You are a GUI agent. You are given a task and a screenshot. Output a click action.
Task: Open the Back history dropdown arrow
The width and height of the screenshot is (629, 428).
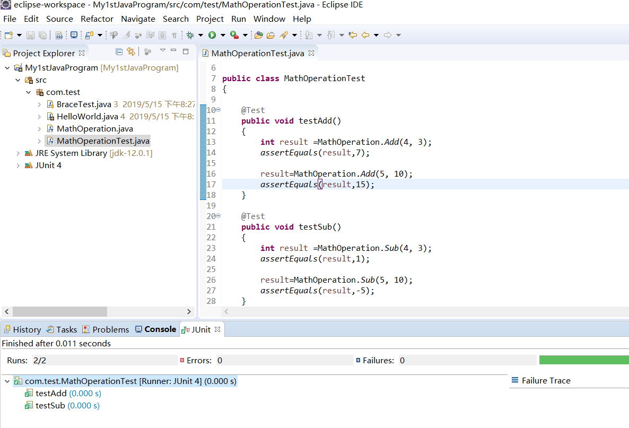[376, 36]
